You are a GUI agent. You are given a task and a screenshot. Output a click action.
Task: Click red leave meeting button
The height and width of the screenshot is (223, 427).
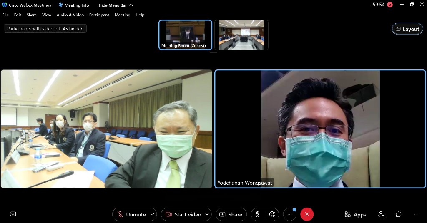(307, 214)
